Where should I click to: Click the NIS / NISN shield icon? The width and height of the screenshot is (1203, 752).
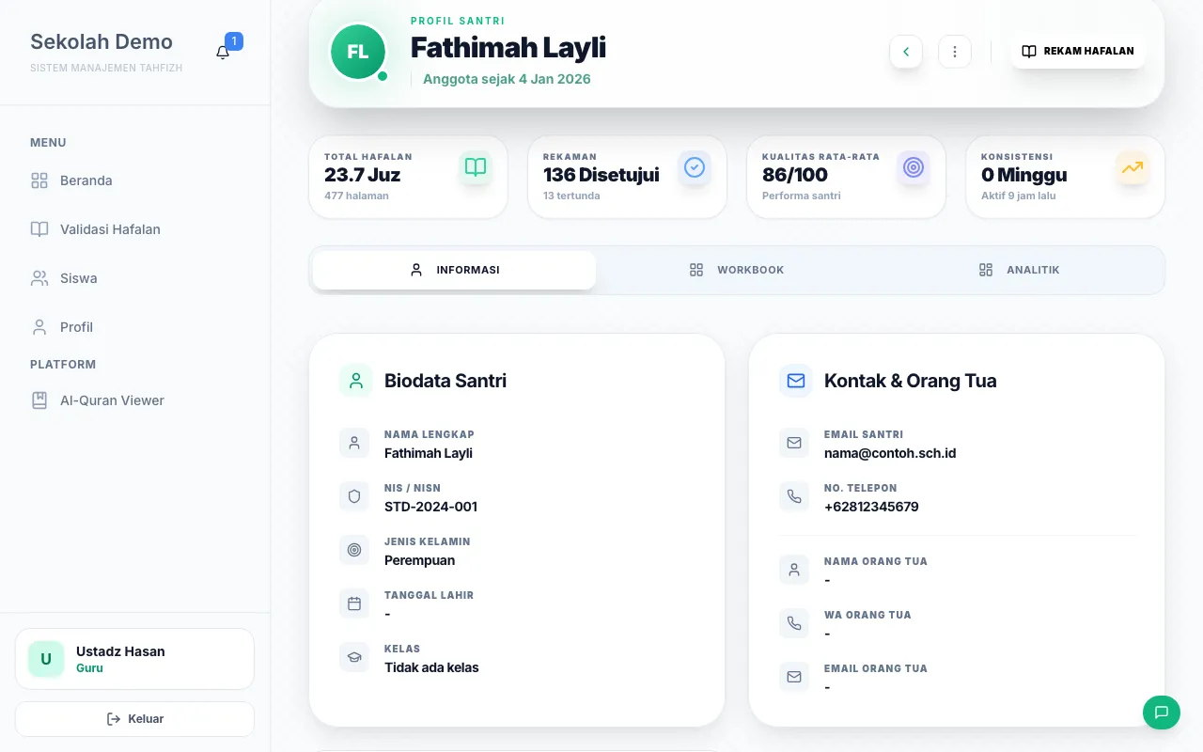click(354, 496)
